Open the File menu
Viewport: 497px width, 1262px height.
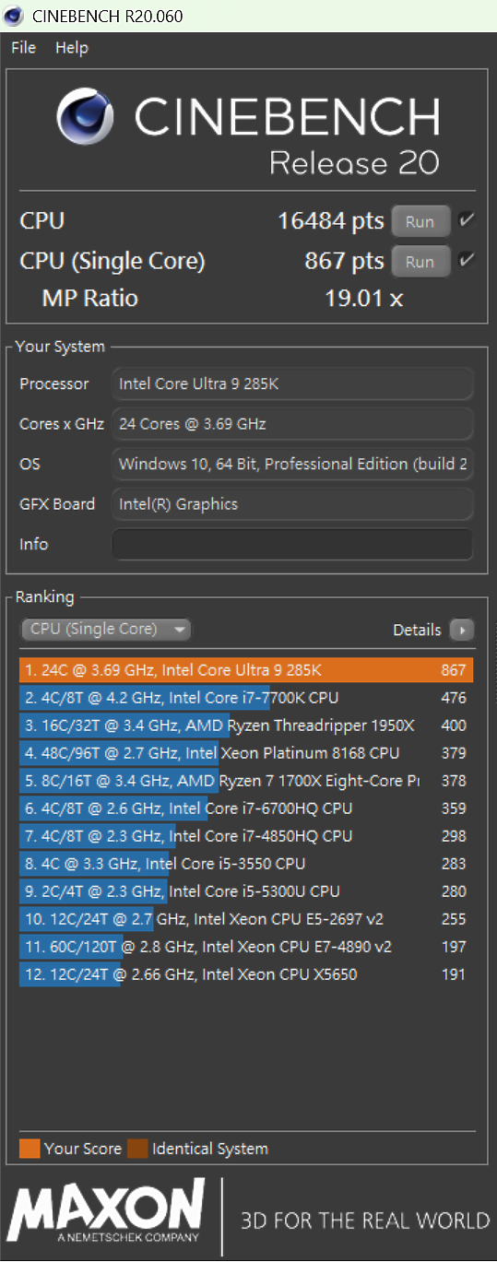[x=24, y=48]
